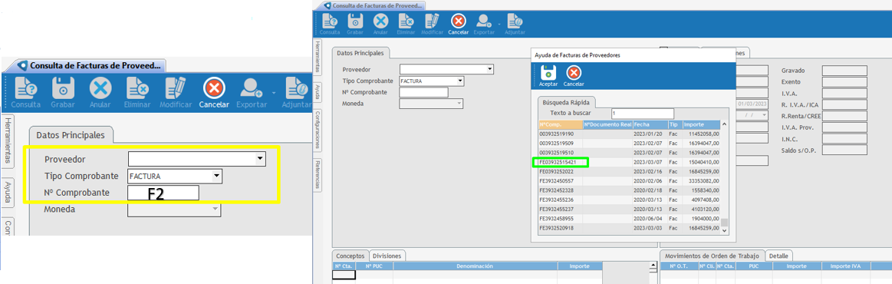
Task: Click the Exportar icon in the enlarged left toolbar
Action: [x=251, y=89]
